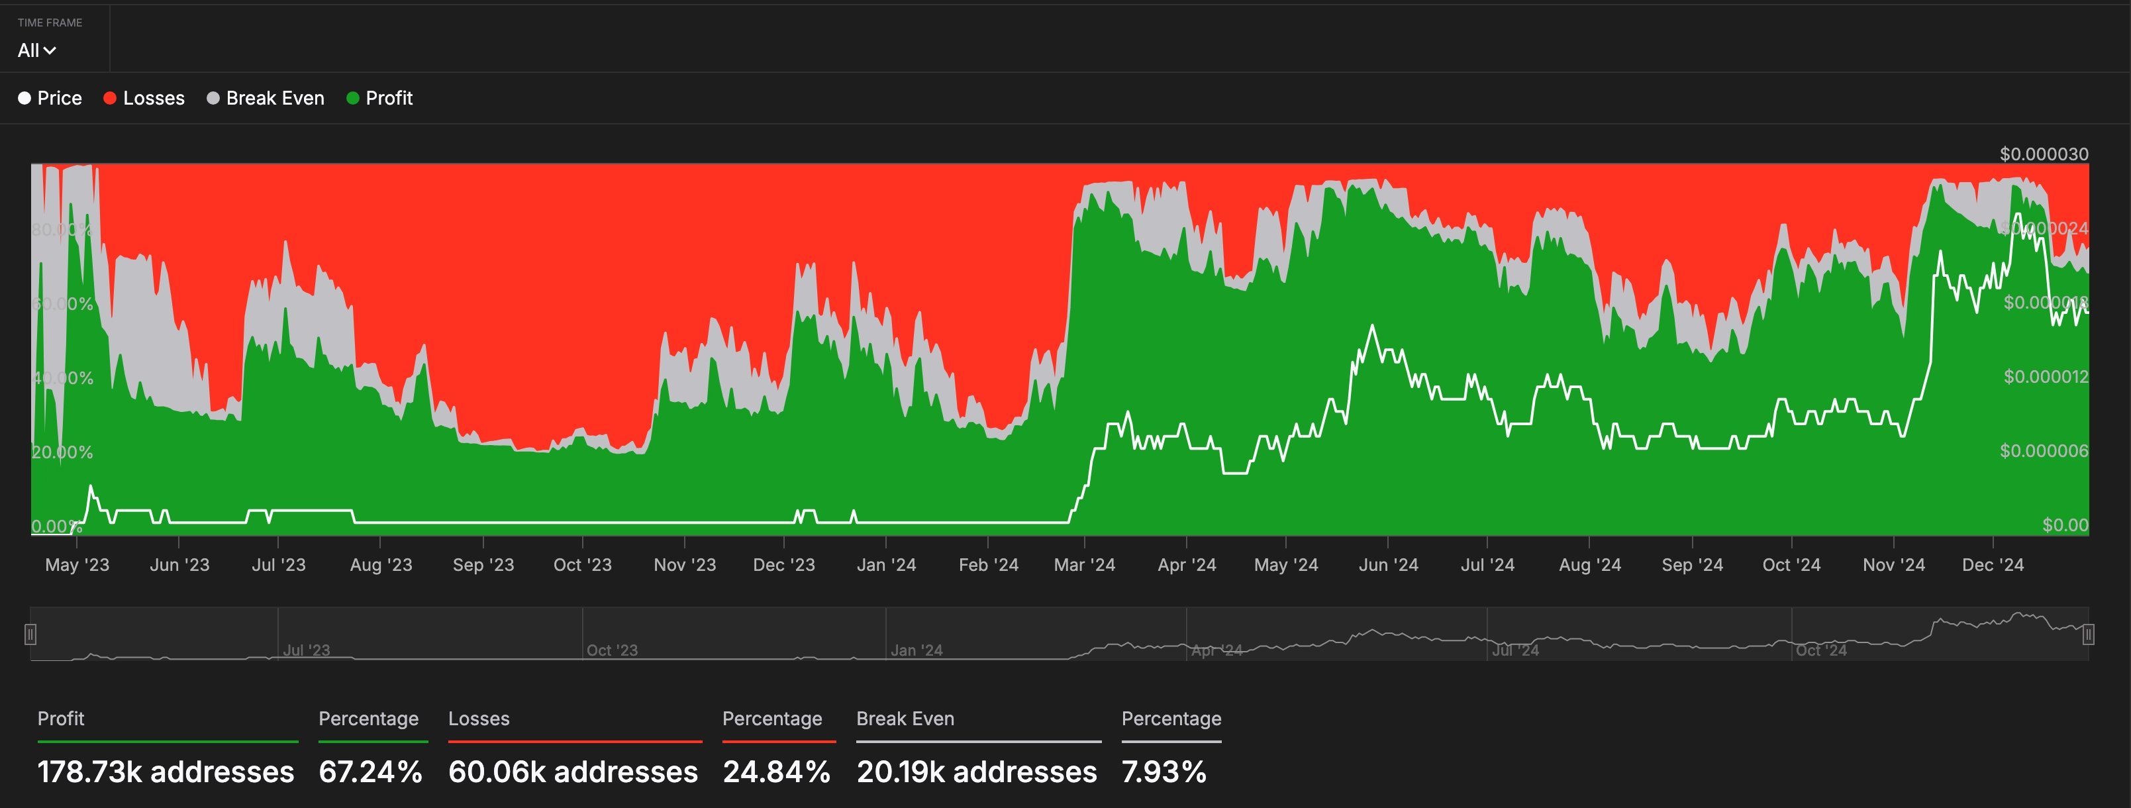Grab the right range navigator handle

tap(2088, 634)
